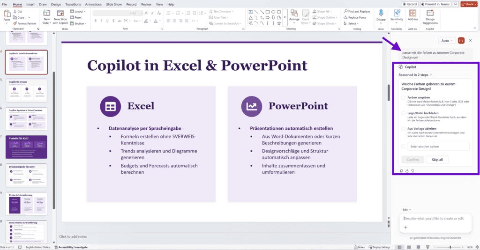Toggle underline formatting
Screen dimensions: 480x250
pyautogui.click(x=107, y=21)
